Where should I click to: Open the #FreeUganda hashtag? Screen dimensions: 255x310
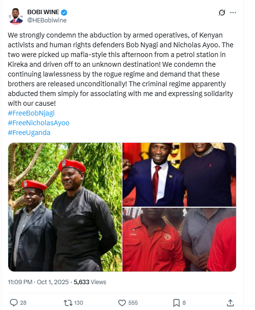(x=29, y=133)
